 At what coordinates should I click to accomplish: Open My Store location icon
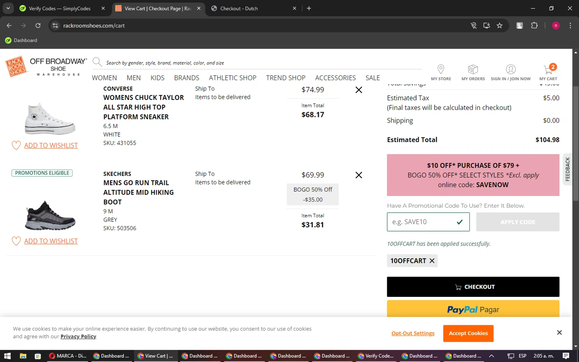pos(441,69)
